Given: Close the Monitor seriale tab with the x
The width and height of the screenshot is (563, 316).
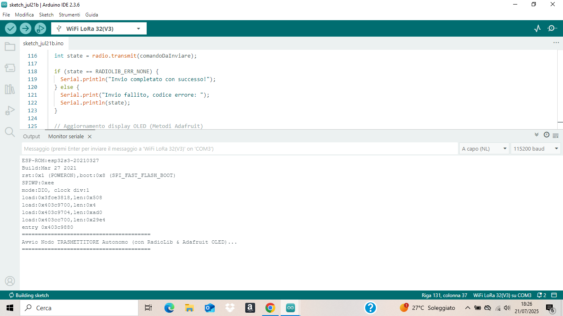Looking at the screenshot, I should 89,137.
